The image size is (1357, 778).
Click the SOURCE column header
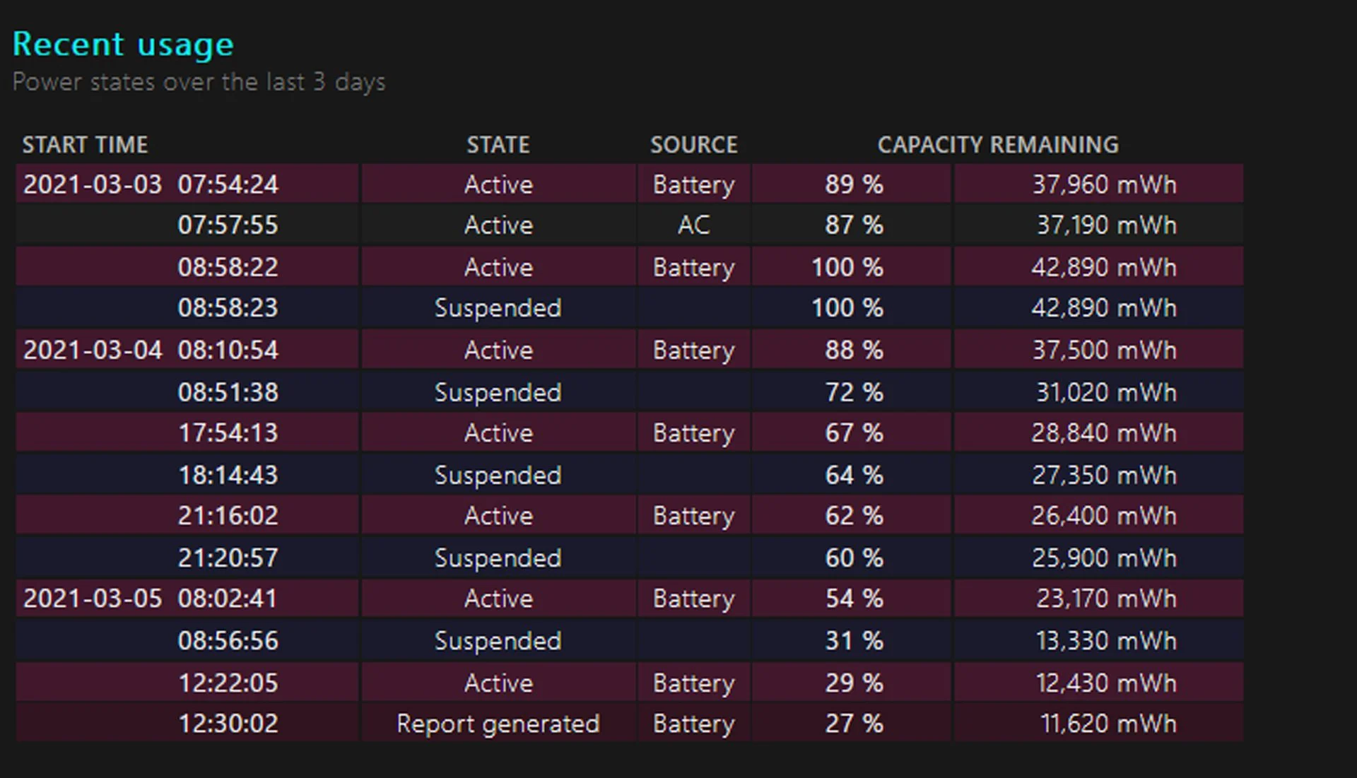693,145
